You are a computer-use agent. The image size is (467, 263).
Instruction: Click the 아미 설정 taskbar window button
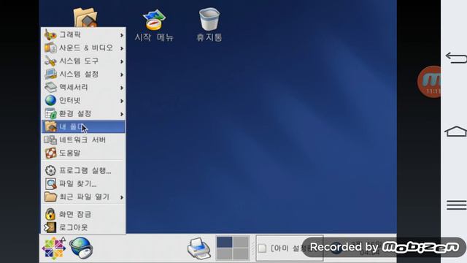coord(290,248)
